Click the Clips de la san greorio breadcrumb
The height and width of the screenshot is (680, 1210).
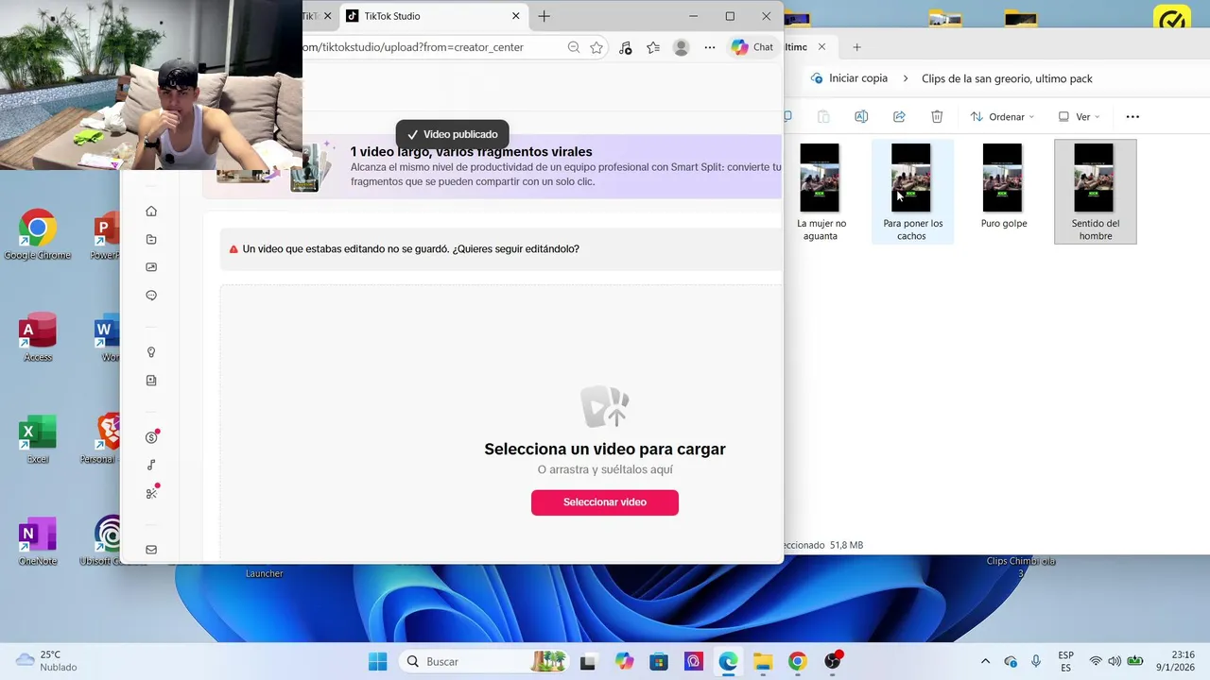(1007, 78)
